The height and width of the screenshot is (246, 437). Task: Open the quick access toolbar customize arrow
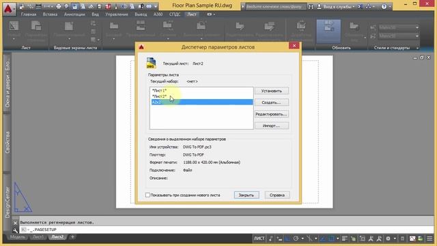tap(156, 6)
